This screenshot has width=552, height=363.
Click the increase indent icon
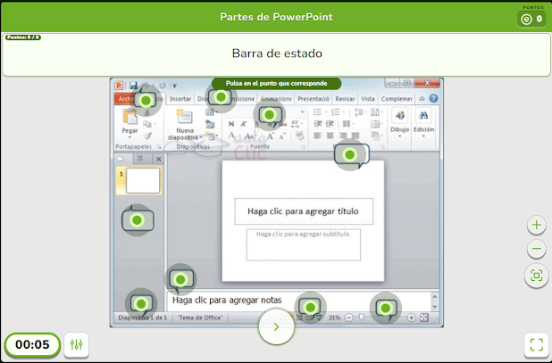pyautogui.click(x=330, y=124)
